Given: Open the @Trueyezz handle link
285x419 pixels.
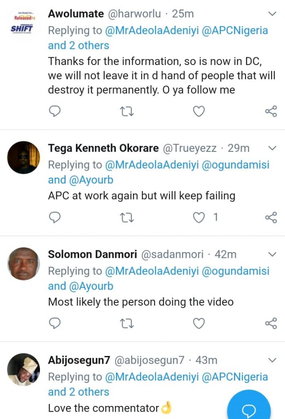Looking at the screenshot, I should point(190,148).
